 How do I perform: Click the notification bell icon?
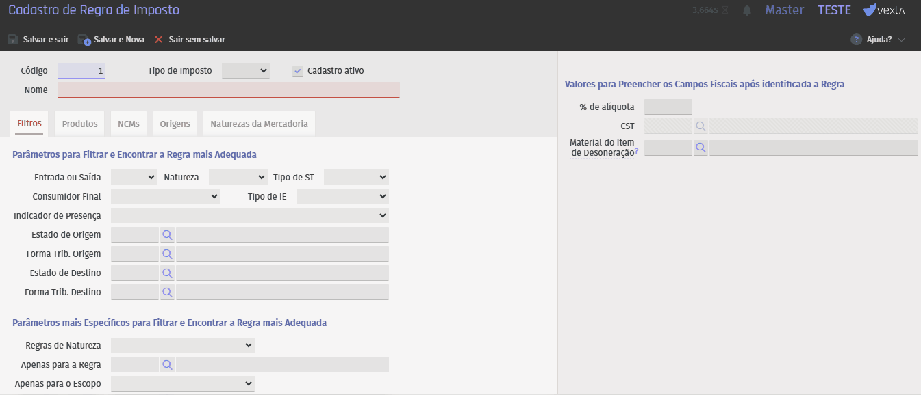(747, 10)
